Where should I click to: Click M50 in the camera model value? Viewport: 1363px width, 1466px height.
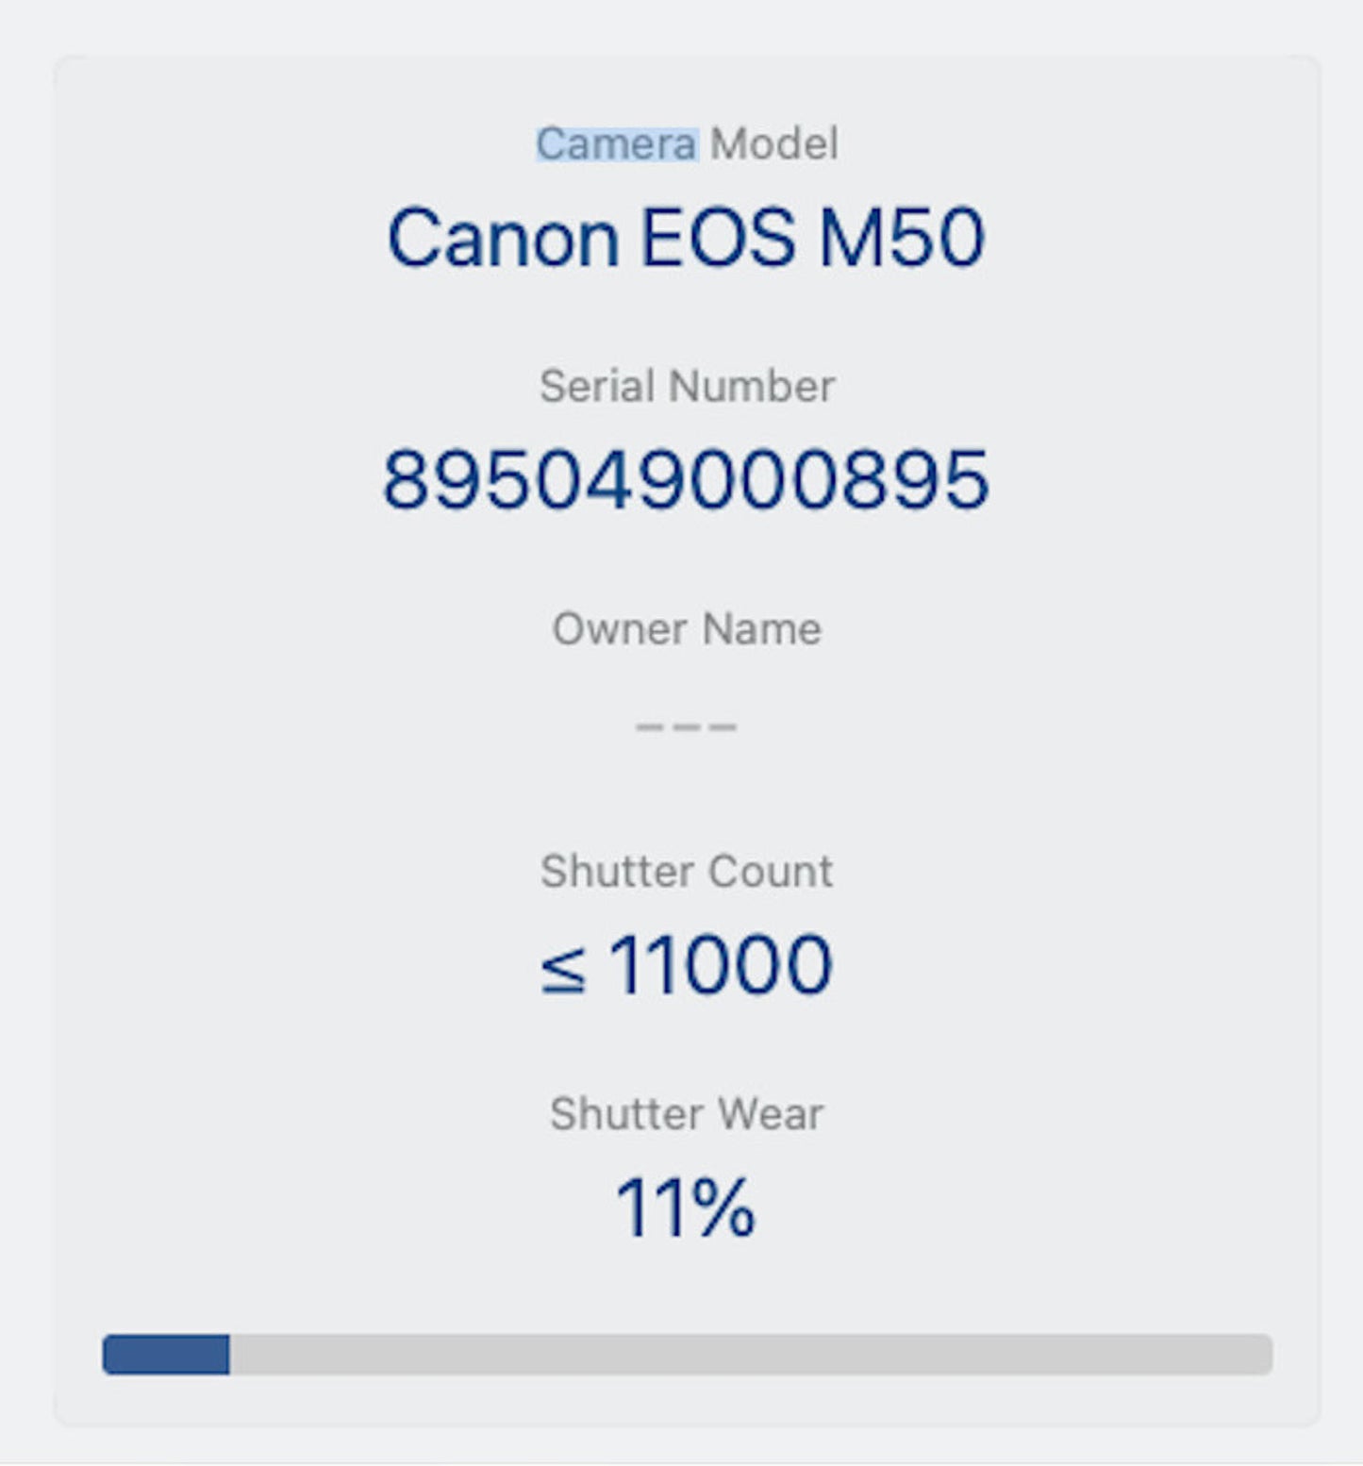pos(901,238)
